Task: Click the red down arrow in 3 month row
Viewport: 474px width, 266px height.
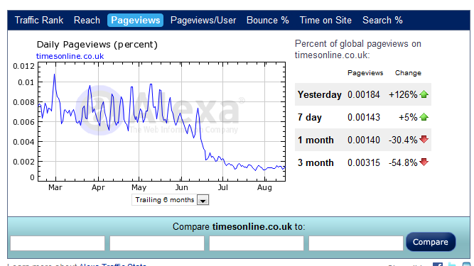Action: pos(424,162)
